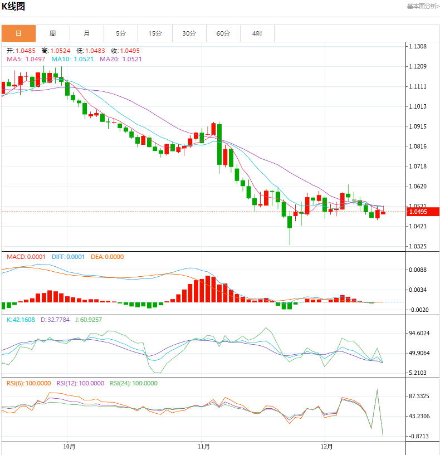
Task: Click the 1.0620 price axis label
Action: click(x=418, y=187)
